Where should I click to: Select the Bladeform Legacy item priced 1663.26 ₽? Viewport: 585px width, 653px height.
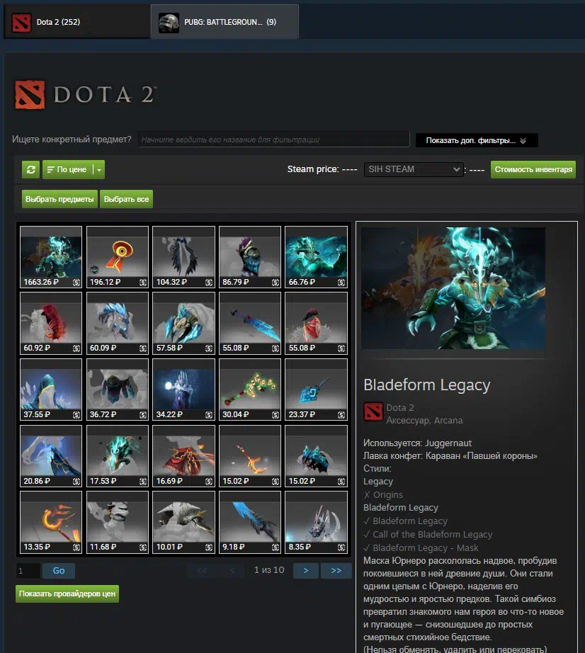tap(51, 257)
